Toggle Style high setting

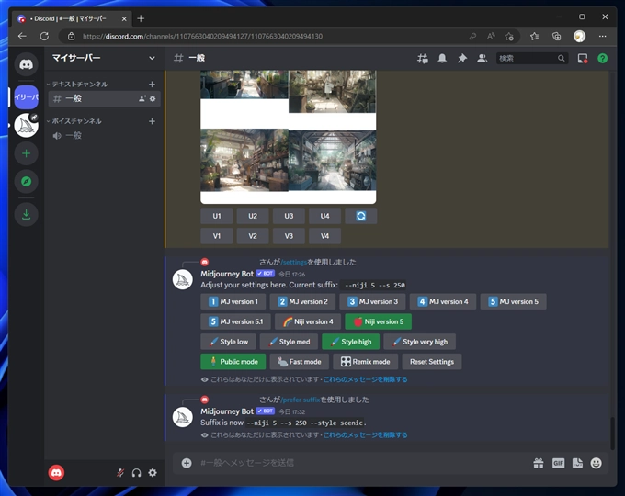(350, 342)
